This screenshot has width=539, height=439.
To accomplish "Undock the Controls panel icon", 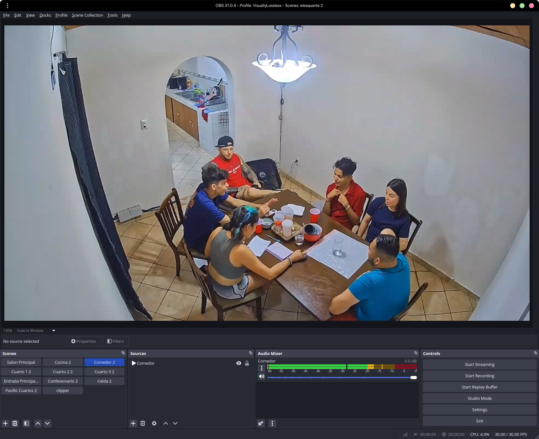I will tap(536, 353).
